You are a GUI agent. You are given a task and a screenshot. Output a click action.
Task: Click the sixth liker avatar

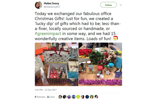pos(82,97)
